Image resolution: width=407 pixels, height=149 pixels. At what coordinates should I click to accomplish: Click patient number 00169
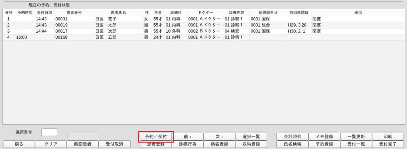(61, 37)
